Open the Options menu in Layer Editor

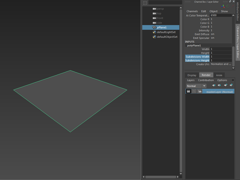[x=222, y=80]
